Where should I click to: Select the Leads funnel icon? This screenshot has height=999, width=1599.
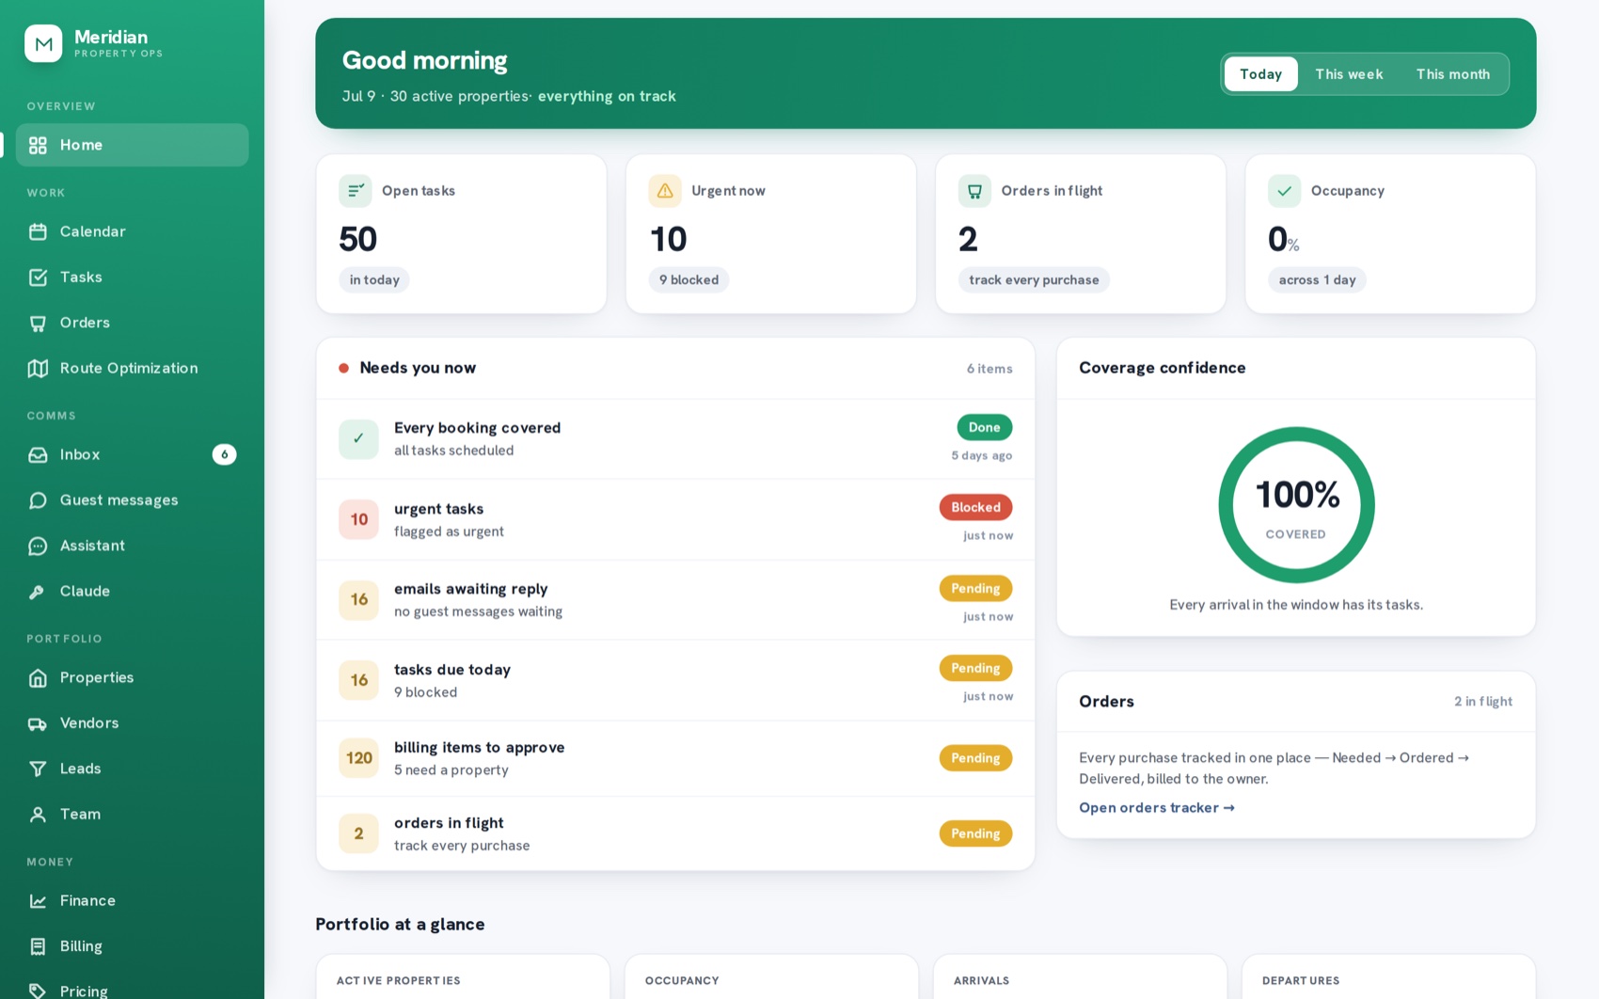click(x=38, y=769)
